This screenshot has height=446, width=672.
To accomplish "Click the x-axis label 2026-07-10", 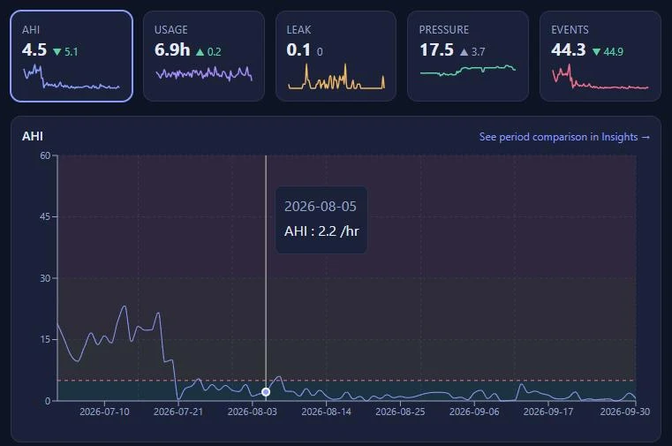I will tap(104, 412).
